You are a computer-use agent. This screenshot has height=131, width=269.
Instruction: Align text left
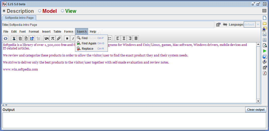pyautogui.click(x=118, y=38)
